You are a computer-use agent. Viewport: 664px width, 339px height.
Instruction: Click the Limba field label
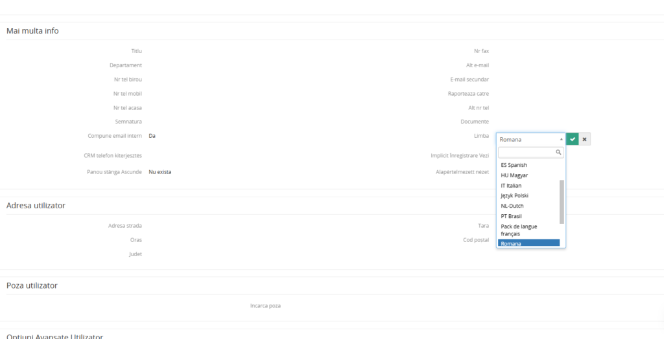pyautogui.click(x=482, y=136)
